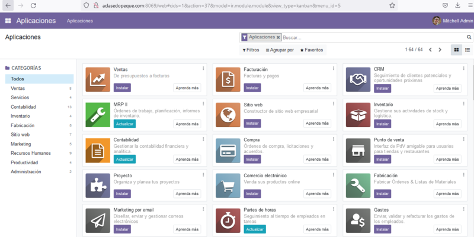The image size is (474, 237).
Task: Click the Partes de horas stopwatch icon
Action: pos(228,220)
